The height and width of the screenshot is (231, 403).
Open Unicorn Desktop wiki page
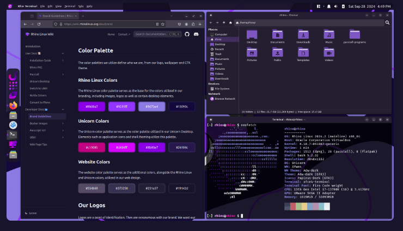point(40,81)
